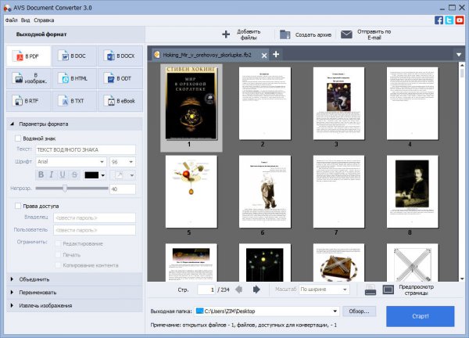This screenshot has width=469, height=338.
Task: Click the create archive folder icon
Action: tap(285, 34)
